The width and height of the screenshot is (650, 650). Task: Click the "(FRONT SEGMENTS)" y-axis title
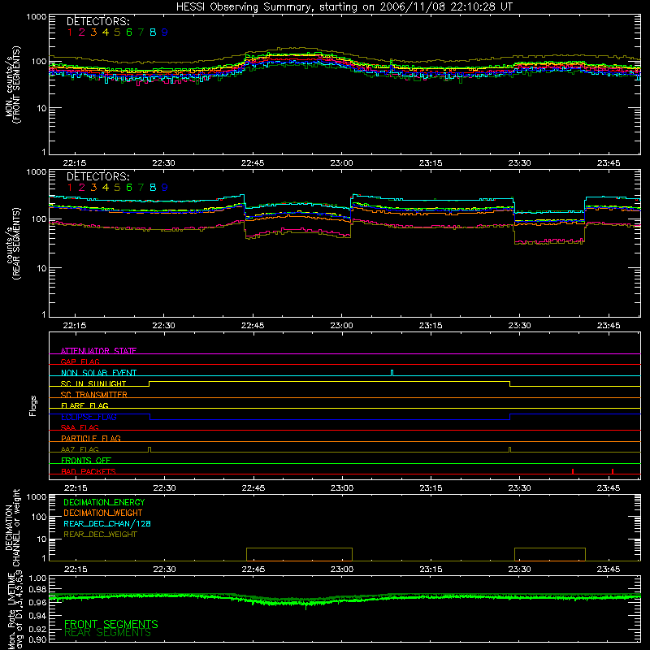pyautogui.click(x=17, y=84)
